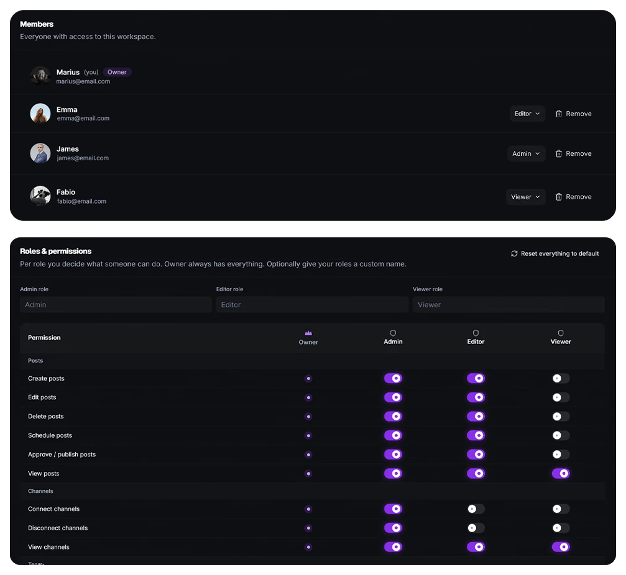The width and height of the screenshot is (626, 575).
Task: Enable Connect channels for Editor
Action: 476,509
